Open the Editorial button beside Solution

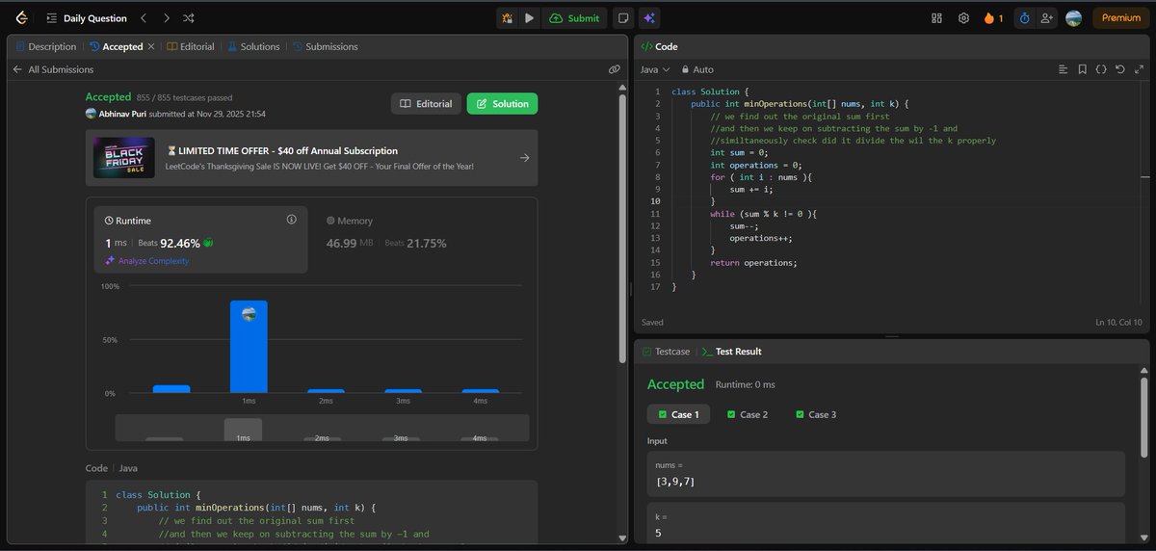pyautogui.click(x=426, y=104)
